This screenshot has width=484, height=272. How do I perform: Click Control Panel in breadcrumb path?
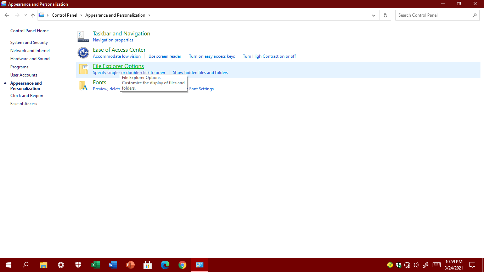[64, 15]
